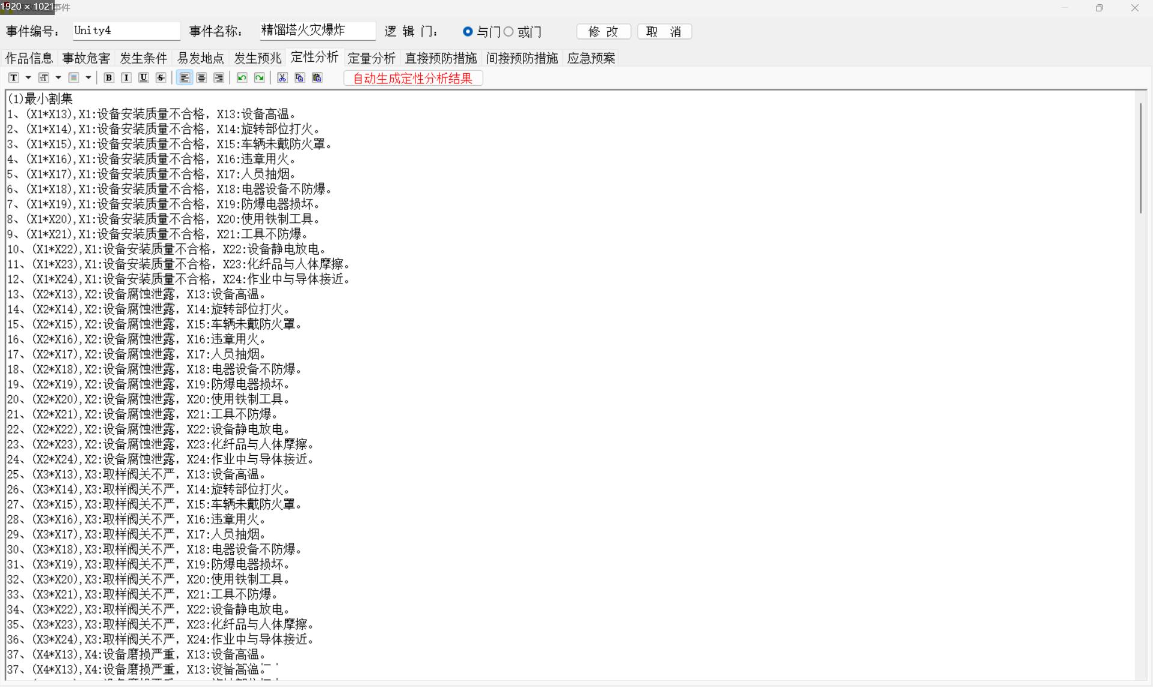Switch to the 定量分析 tab
Viewport: 1153px width, 687px height.
[372, 58]
